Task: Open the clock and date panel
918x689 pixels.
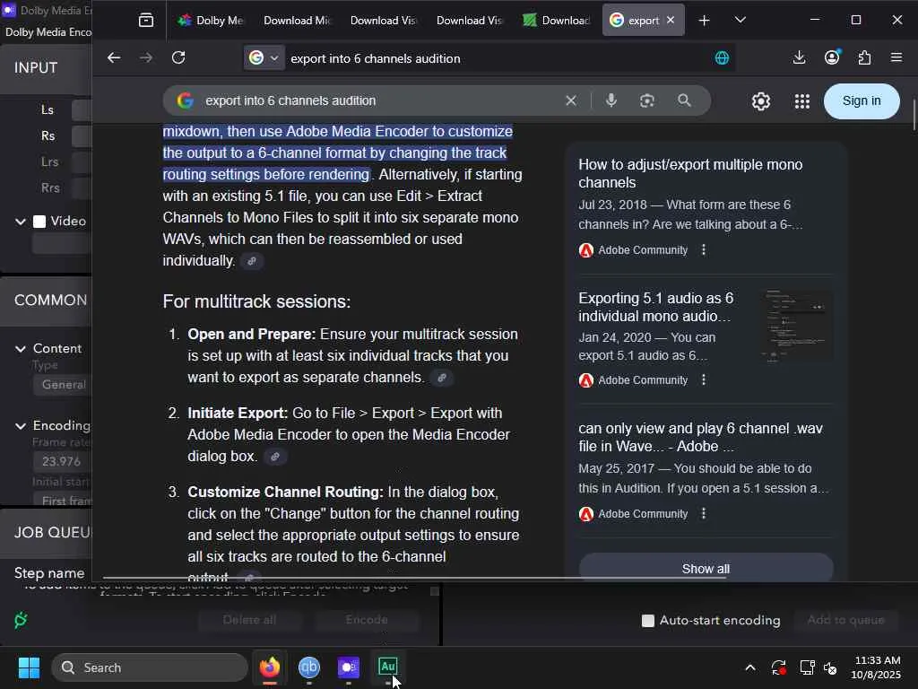Action: 877,667
